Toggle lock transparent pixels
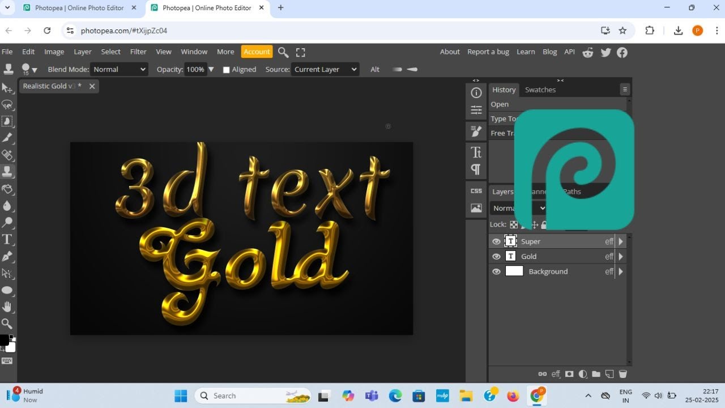This screenshot has width=725, height=408. pos(514,224)
